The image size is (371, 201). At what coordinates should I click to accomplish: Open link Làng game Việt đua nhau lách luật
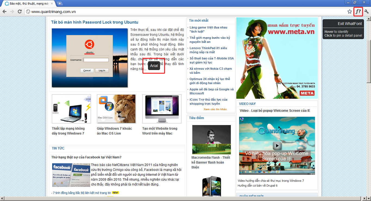[x=208, y=29]
